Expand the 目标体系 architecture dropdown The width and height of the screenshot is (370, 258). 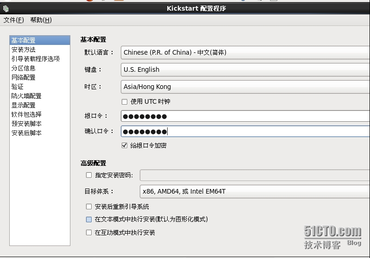point(255,191)
